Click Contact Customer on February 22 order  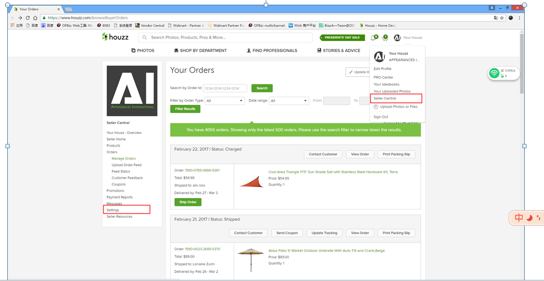(323, 154)
